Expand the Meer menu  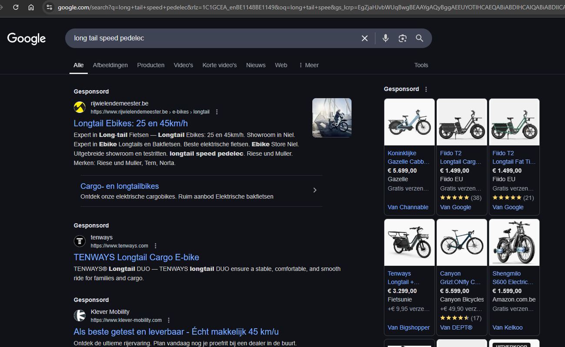309,65
